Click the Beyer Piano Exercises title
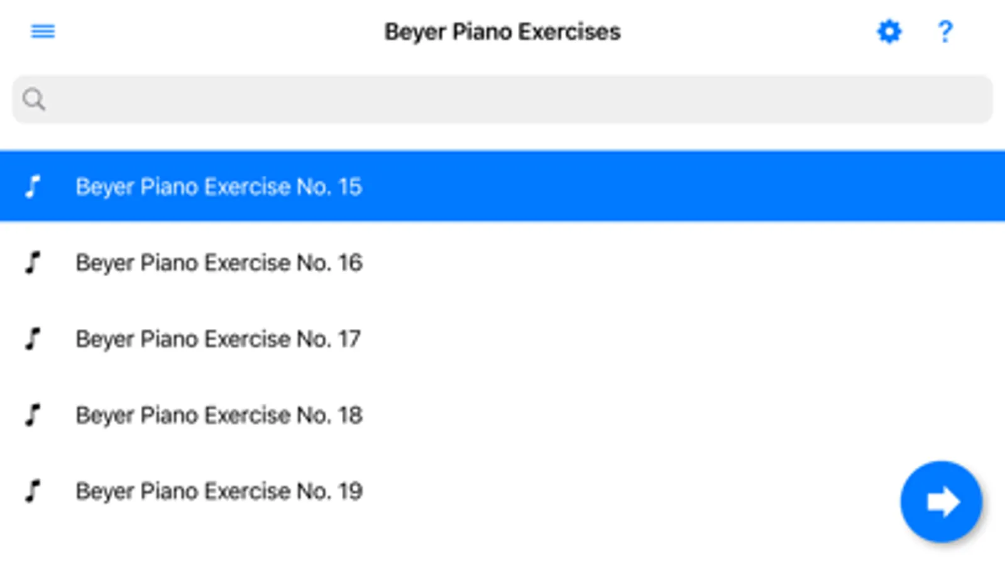This screenshot has width=1005, height=565. (502, 31)
